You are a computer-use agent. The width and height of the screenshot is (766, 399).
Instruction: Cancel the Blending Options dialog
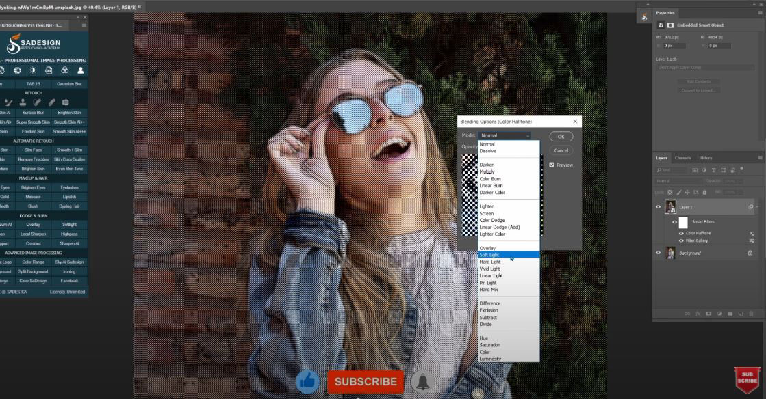pos(561,150)
